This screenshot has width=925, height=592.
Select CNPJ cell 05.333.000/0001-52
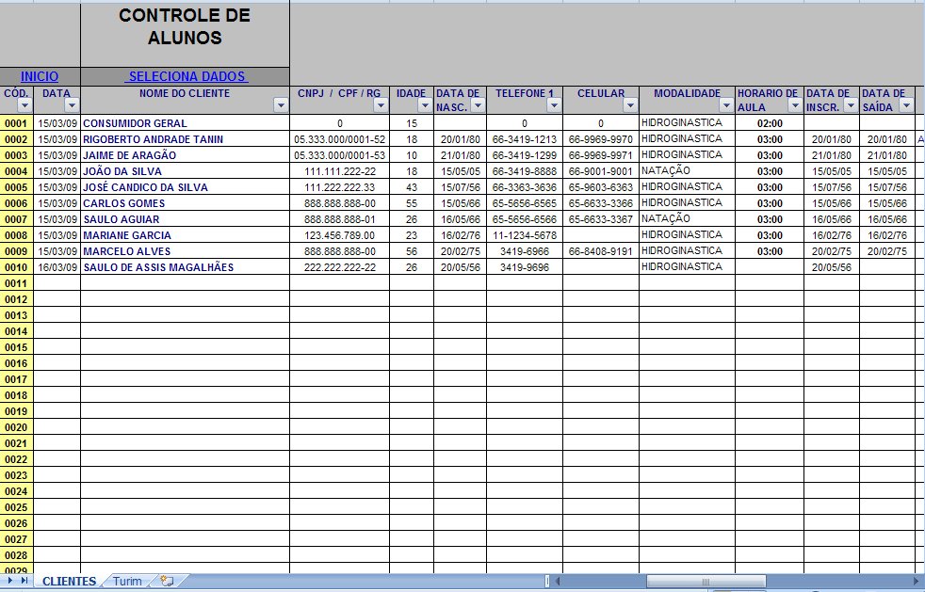[339, 139]
